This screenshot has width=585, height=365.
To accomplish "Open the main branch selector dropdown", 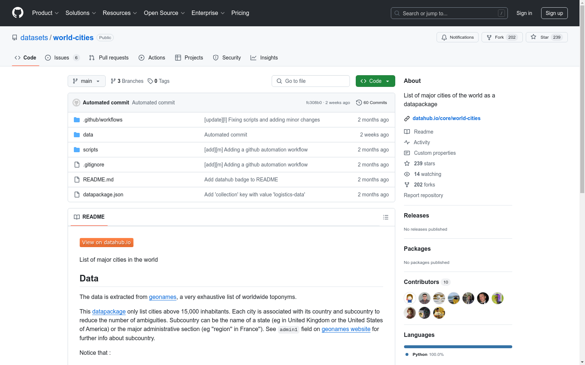I will [x=87, y=81].
